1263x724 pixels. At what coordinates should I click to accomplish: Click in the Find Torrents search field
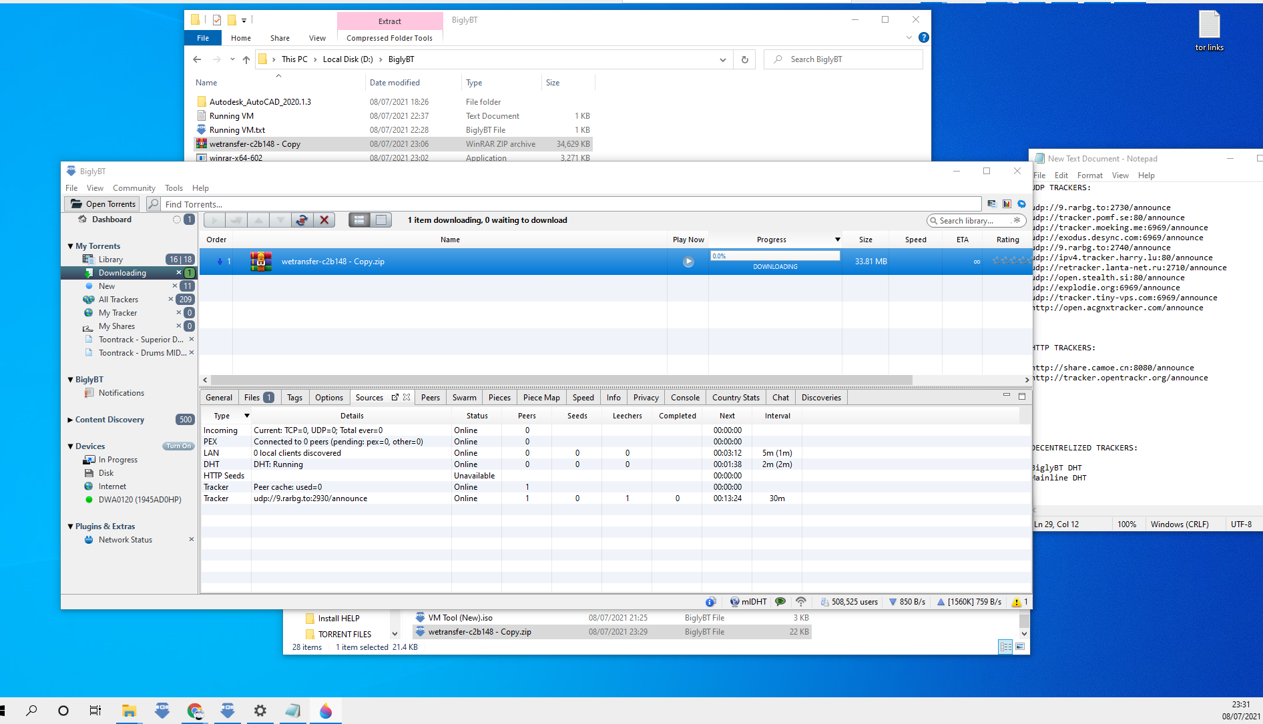571,204
